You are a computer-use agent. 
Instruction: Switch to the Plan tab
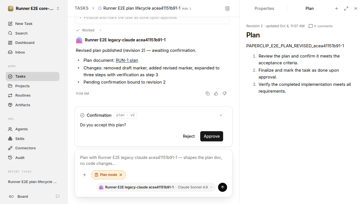point(310,8)
